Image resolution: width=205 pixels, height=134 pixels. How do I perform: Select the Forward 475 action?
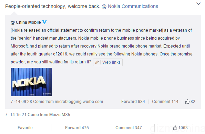pos(77,128)
